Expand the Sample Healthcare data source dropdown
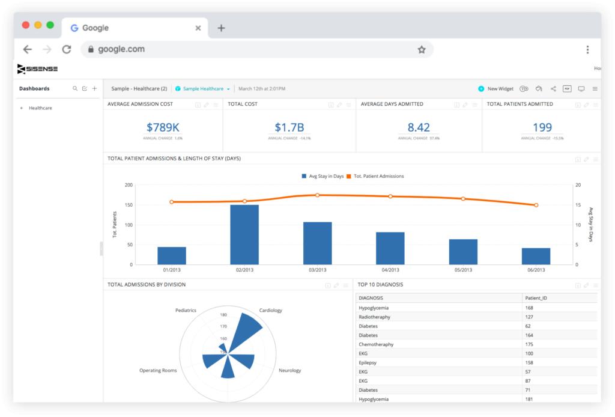Screen dimensions: 615x417 click(228, 89)
